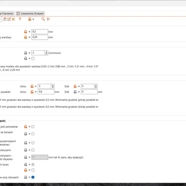This screenshot has width=186, height=186.
Task: Click padlock in 'ch ścian' row
Action: [26, 165]
